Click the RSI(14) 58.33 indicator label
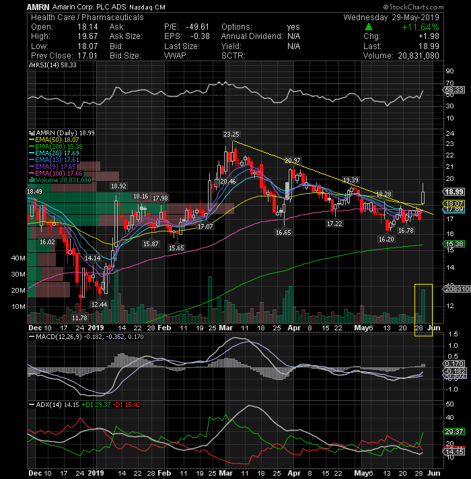 tap(57, 65)
